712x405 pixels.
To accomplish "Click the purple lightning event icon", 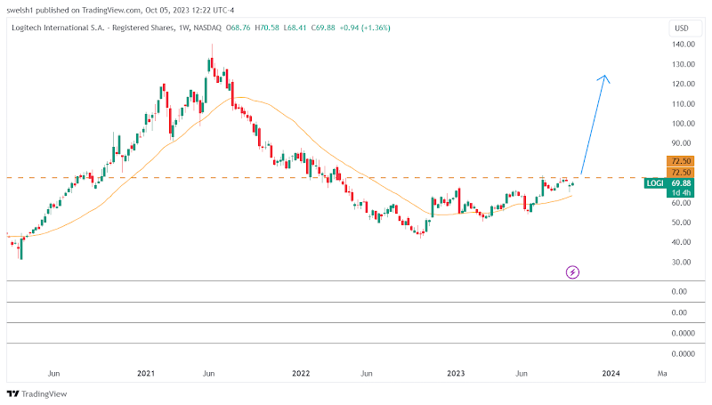I will [572, 272].
